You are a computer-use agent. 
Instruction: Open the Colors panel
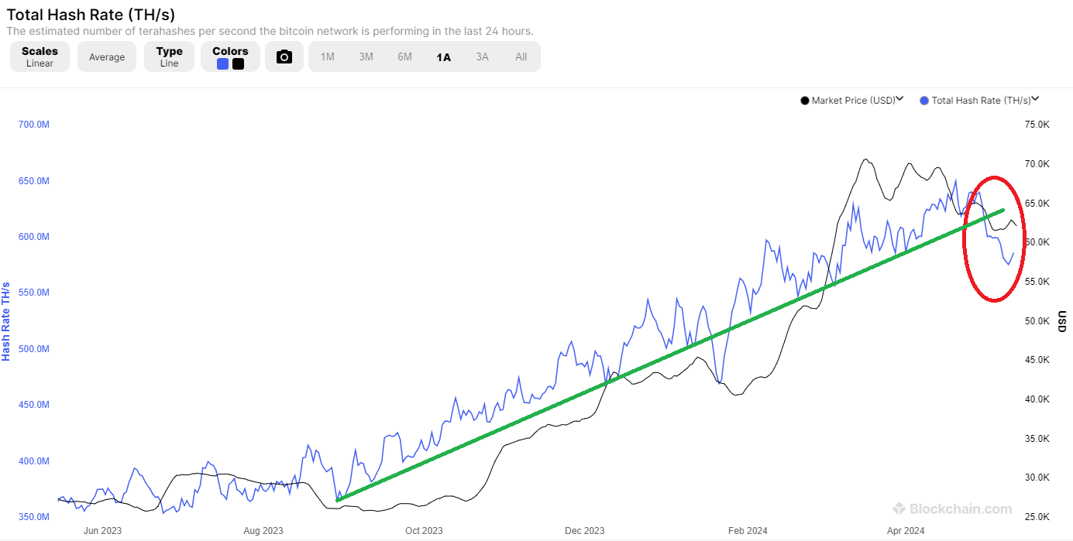tap(229, 51)
